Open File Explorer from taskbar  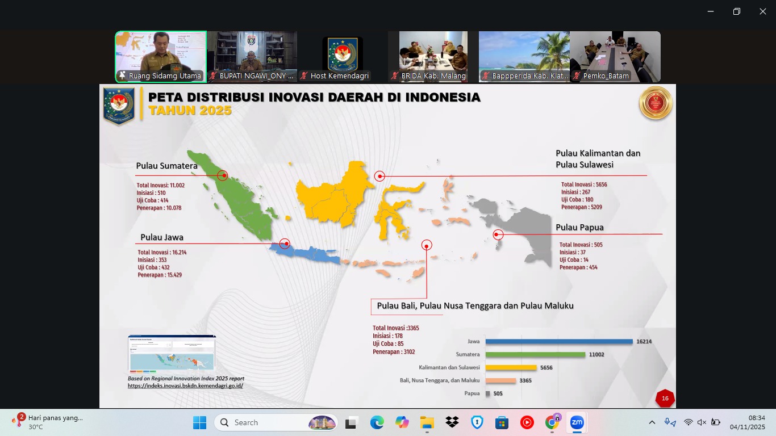[427, 422]
